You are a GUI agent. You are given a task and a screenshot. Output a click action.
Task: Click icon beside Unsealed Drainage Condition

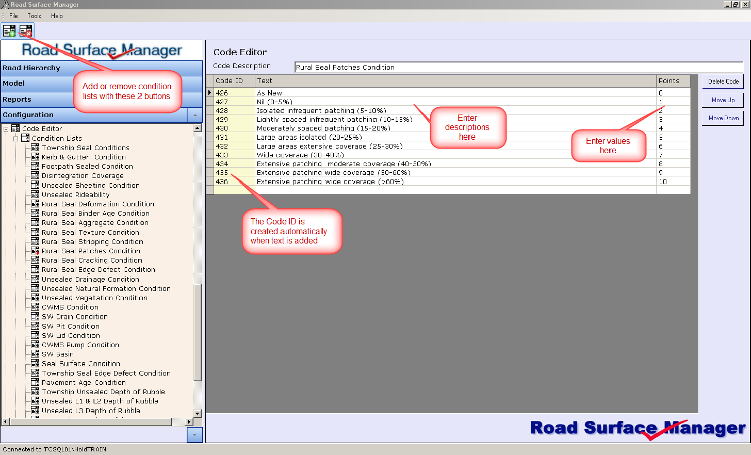[35, 279]
